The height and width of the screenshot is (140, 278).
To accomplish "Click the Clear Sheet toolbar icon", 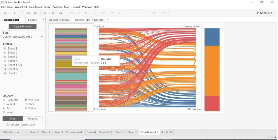I will 60,13.
